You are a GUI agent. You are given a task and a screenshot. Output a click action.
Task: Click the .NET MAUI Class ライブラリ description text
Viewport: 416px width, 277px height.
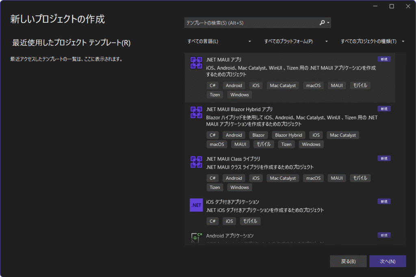point(260,167)
